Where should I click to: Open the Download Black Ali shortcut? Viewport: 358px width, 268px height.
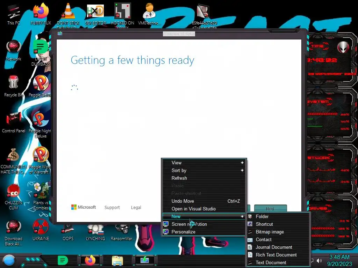pyautogui.click(x=14, y=232)
